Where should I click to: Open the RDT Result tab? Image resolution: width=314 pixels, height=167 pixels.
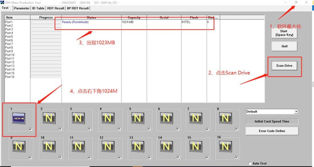click(56, 8)
